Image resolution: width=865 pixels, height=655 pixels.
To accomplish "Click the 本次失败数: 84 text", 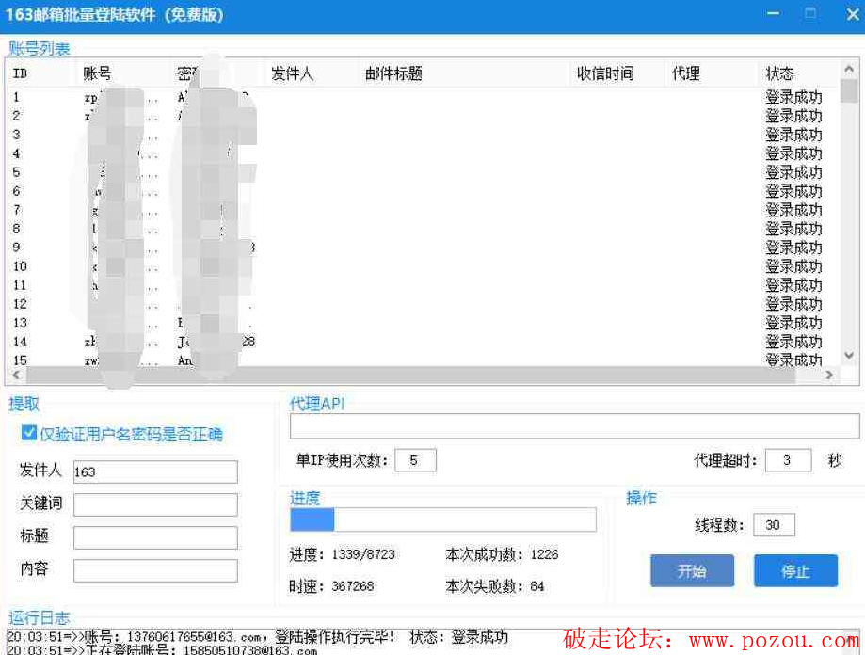I will pyautogui.click(x=494, y=586).
